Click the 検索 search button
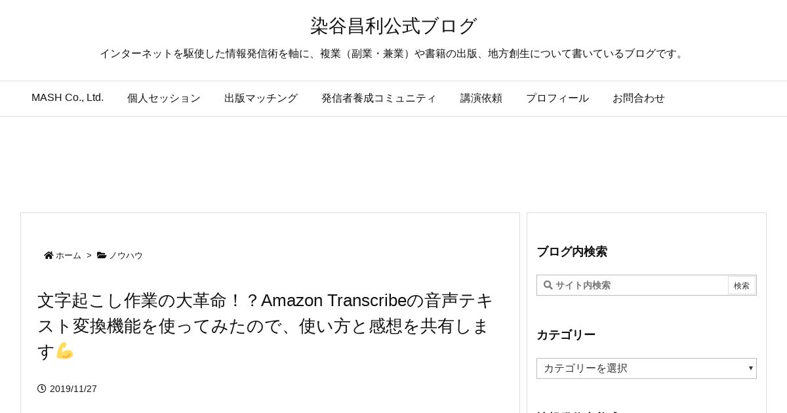The image size is (787, 413). [x=742, y=285]
